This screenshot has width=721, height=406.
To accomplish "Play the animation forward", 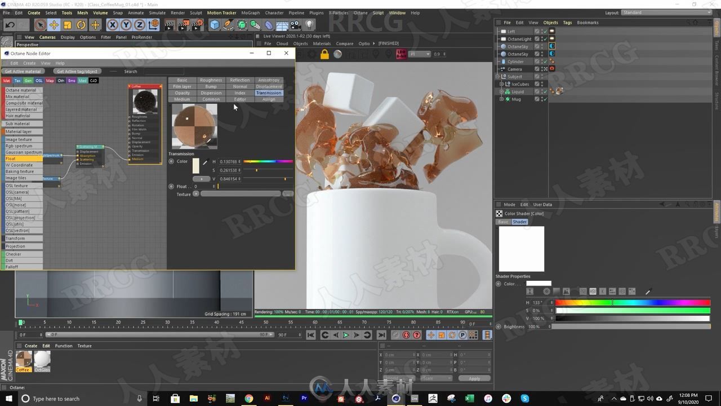I will (x=346, y=335).
